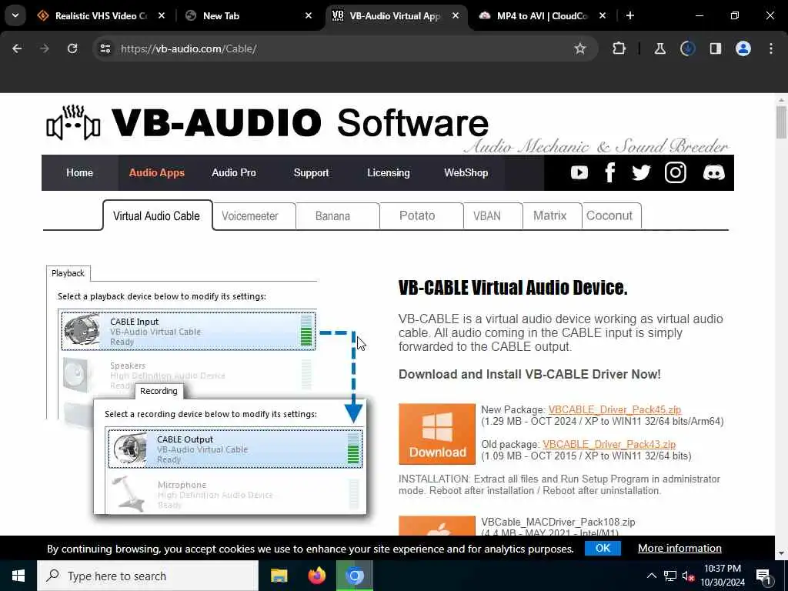Reload the current page
The width and height of the screenshot is (788, 591).
(x=72, y=48)
